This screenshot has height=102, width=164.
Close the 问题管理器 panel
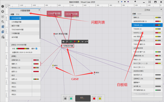pyautogui.click(x=39, y=10)
